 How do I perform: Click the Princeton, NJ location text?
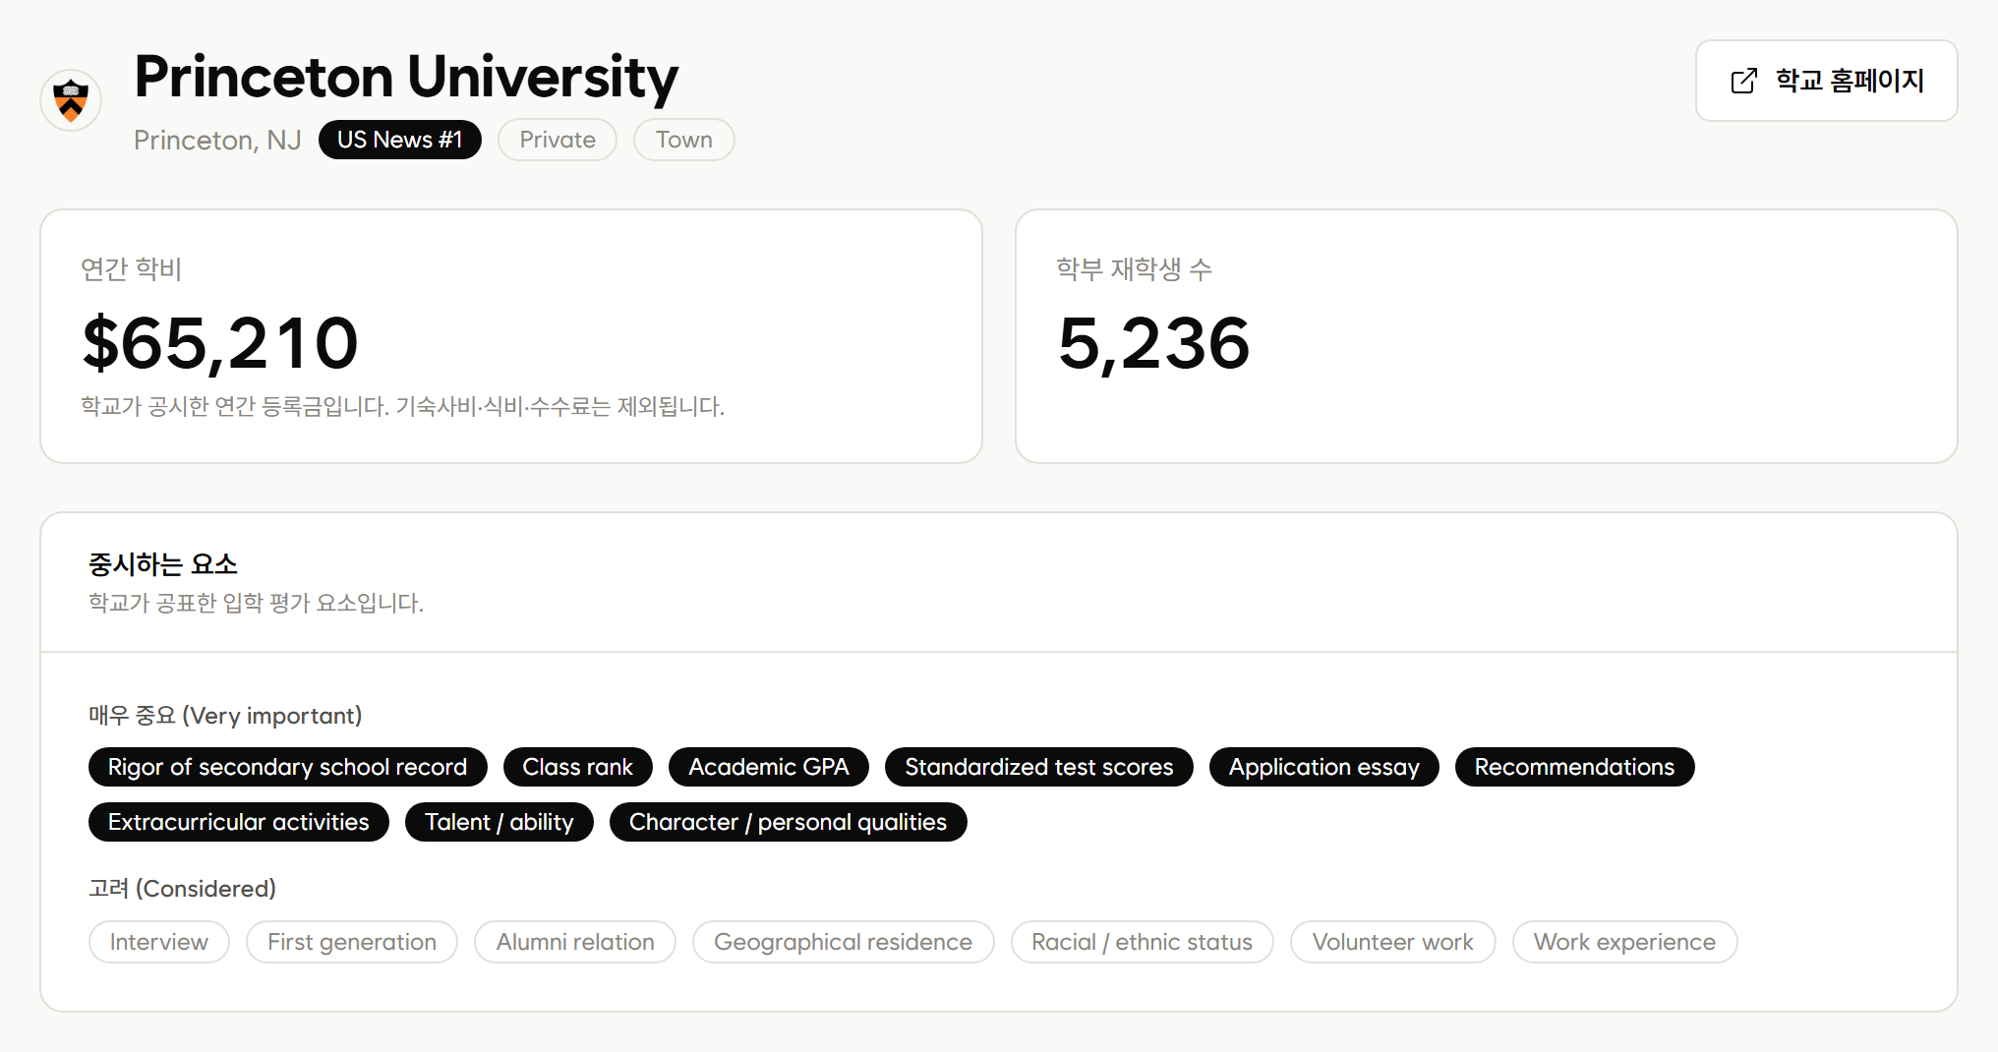pos(217,141)
